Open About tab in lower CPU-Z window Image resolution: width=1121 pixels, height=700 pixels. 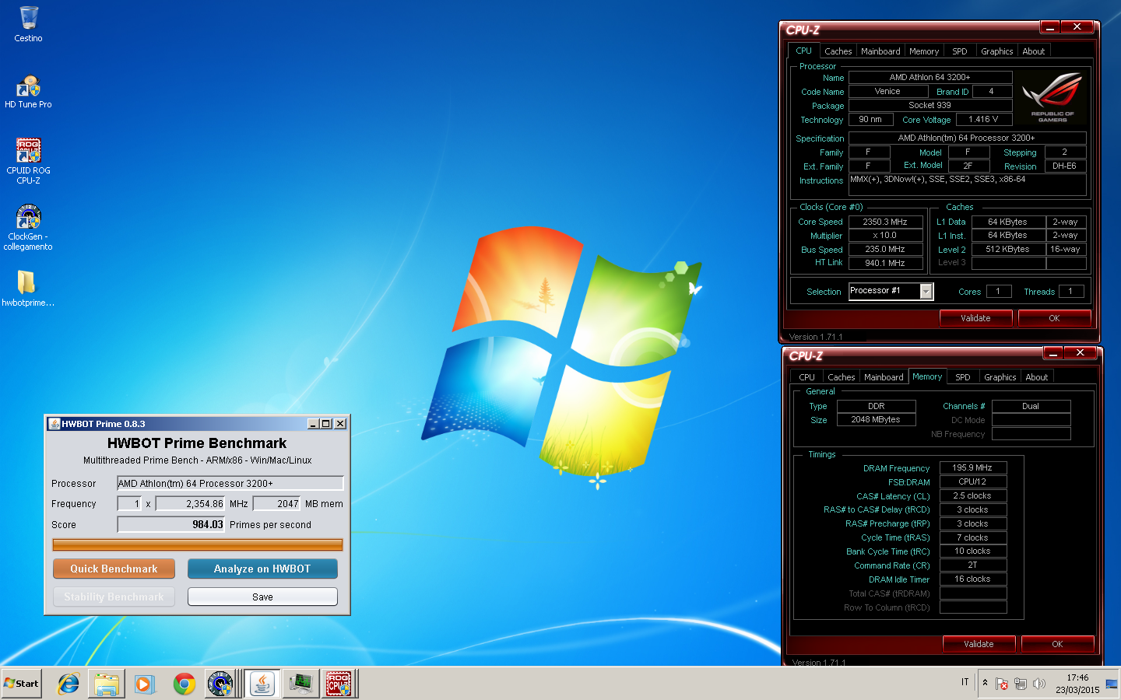click(x=1037, y=377)
